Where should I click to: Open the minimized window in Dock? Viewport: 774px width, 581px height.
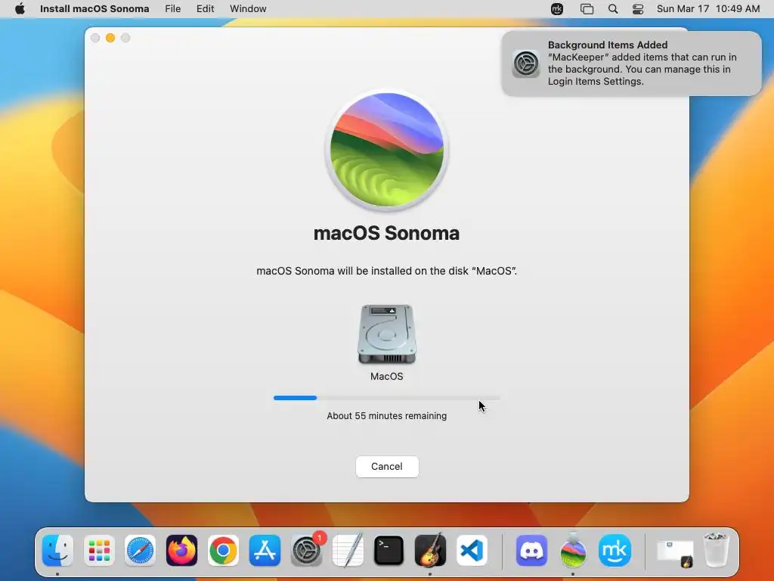(675, 552)
